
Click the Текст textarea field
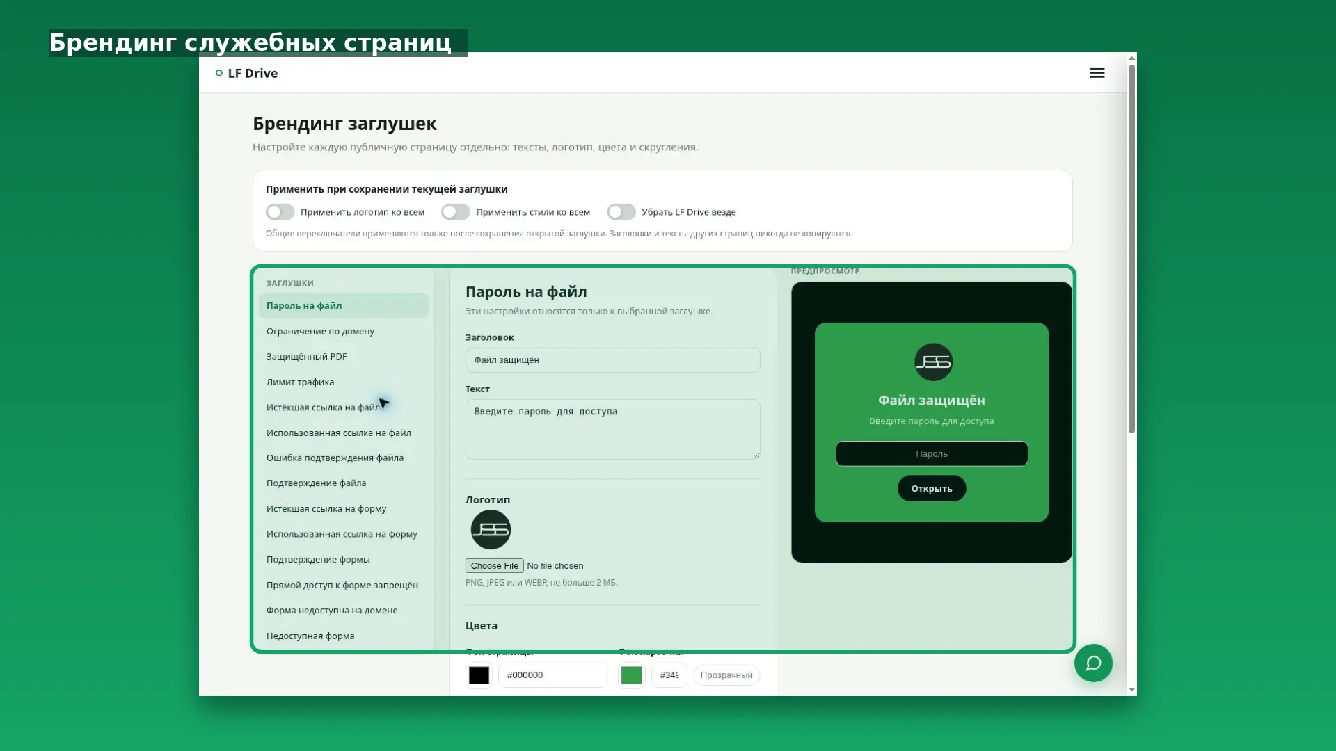[x=612, y=429]
